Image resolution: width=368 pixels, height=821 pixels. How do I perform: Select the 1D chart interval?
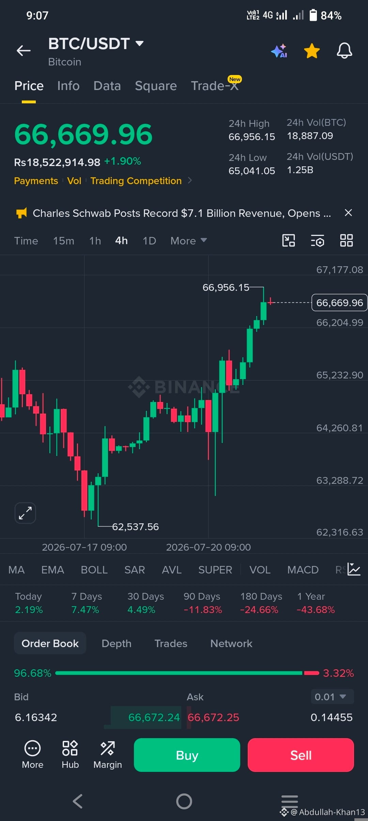click(149, 241)
